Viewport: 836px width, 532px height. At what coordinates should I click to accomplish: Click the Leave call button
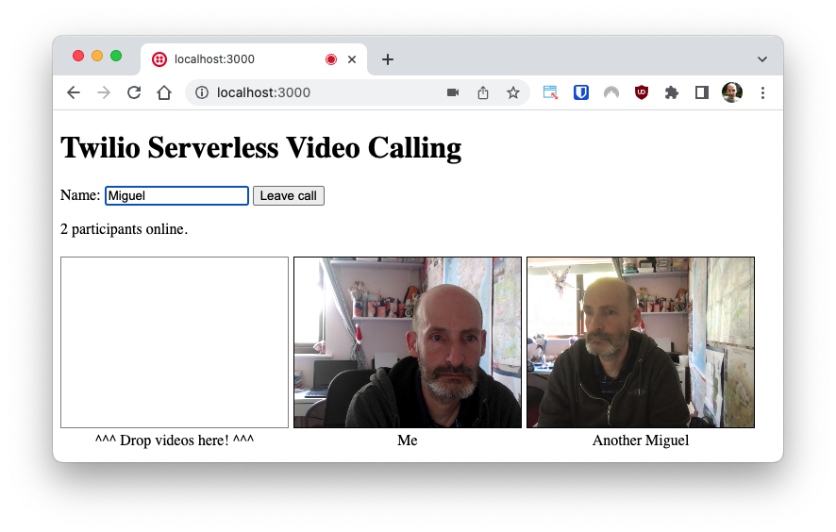coord(289,195)
